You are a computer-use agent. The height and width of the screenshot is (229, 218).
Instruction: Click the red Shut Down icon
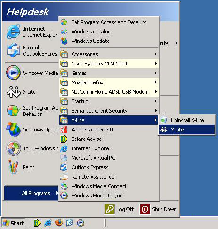click(145, 209)
